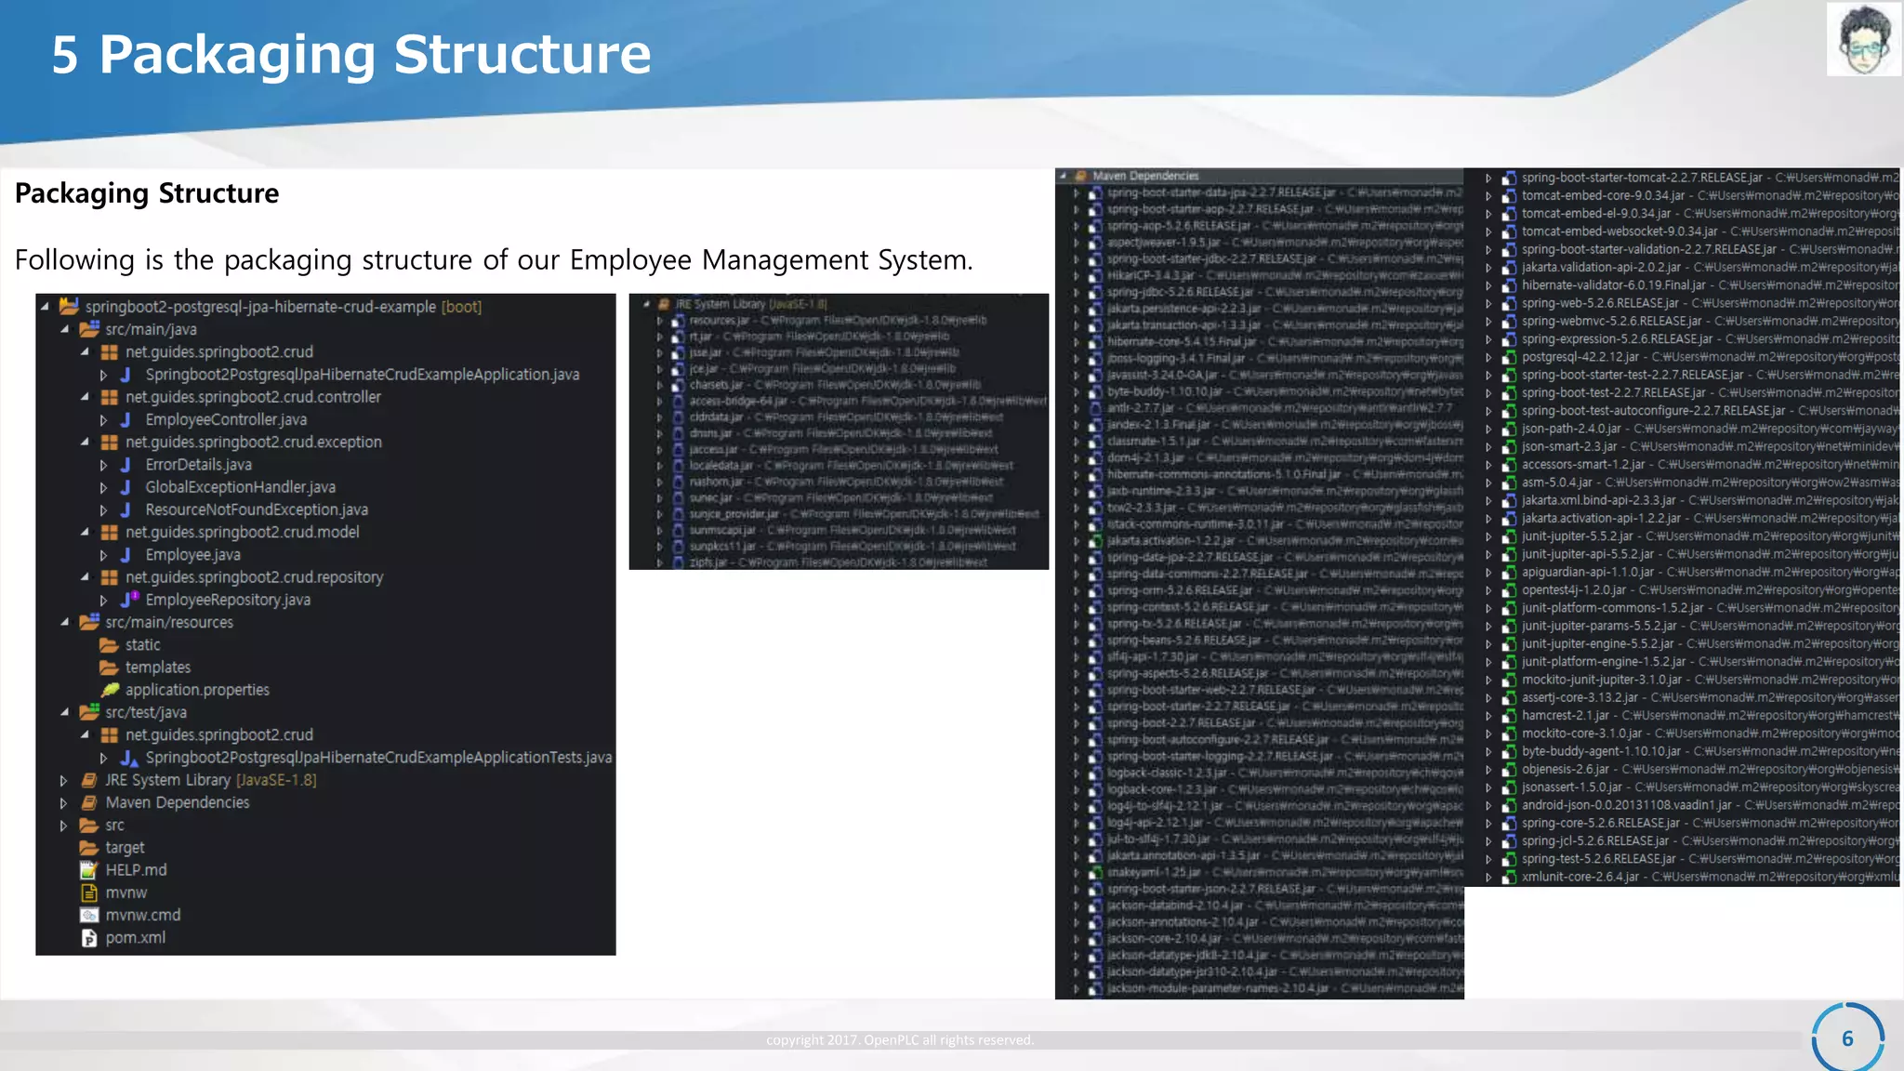Viewport: 1904px width, 1071px height.
Task: Expand the JRE System Library node
Action: 63,781
